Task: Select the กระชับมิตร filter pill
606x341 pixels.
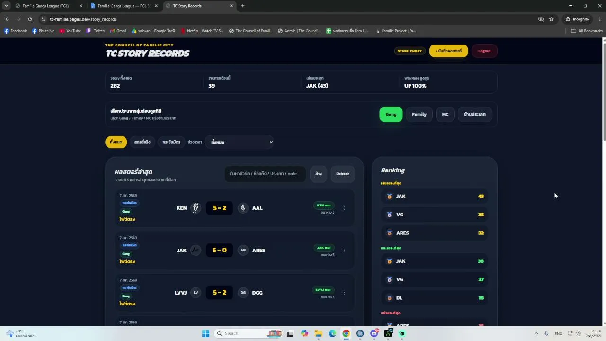Action: [171, 142]
